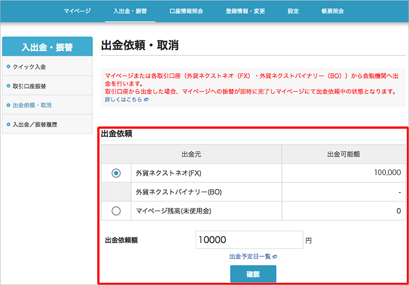
Task: Open the 設定 tab
Action: pos(293,11)
